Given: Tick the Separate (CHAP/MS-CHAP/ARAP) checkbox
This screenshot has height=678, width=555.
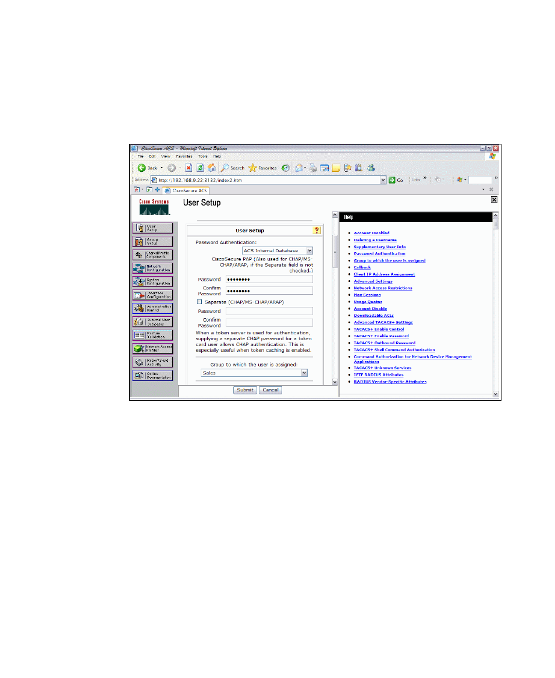Looking at the screenshot, I should pos(200,302).
